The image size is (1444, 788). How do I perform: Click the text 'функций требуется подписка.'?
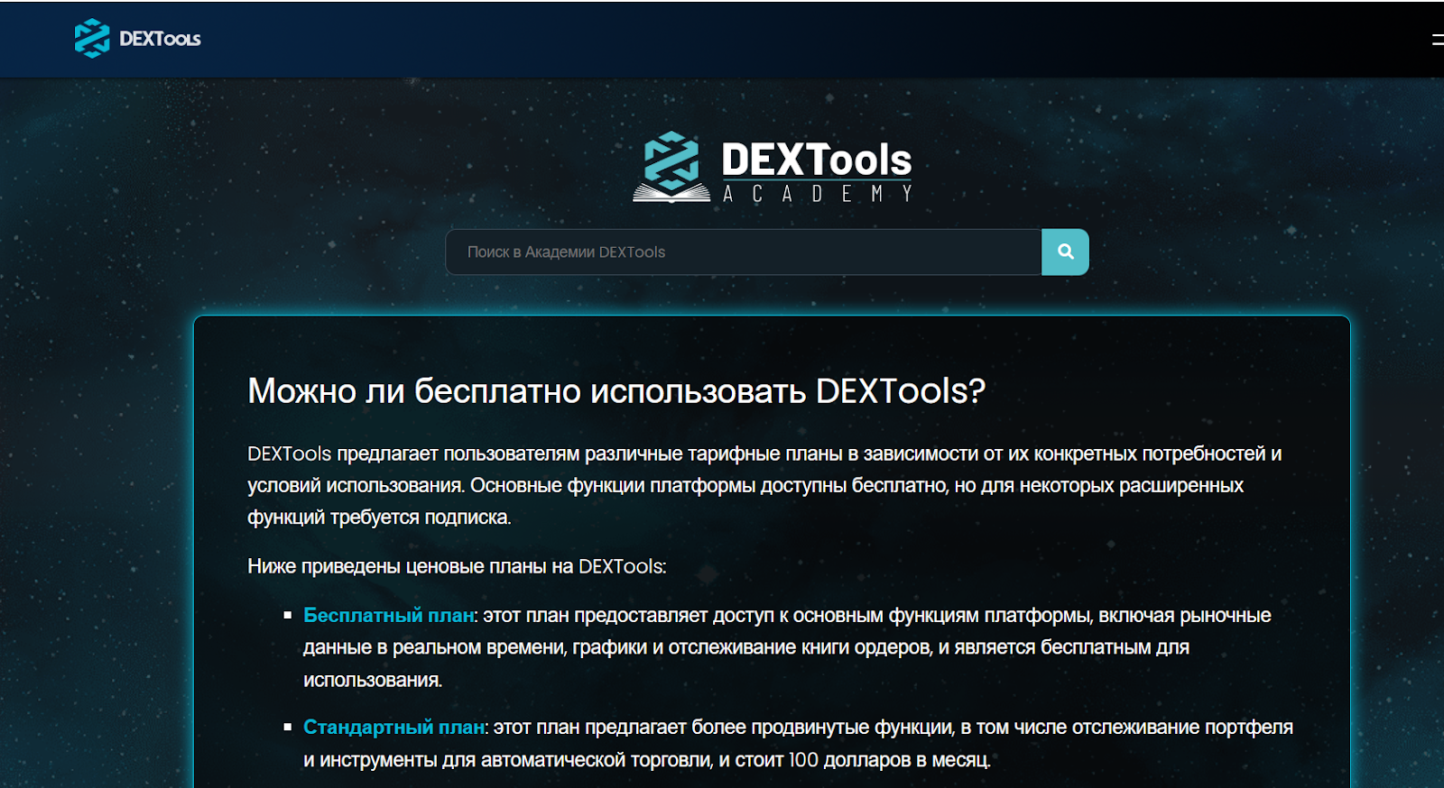pos(379,518)
